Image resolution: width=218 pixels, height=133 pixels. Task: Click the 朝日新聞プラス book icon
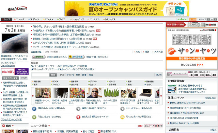[x=99, y=132]
